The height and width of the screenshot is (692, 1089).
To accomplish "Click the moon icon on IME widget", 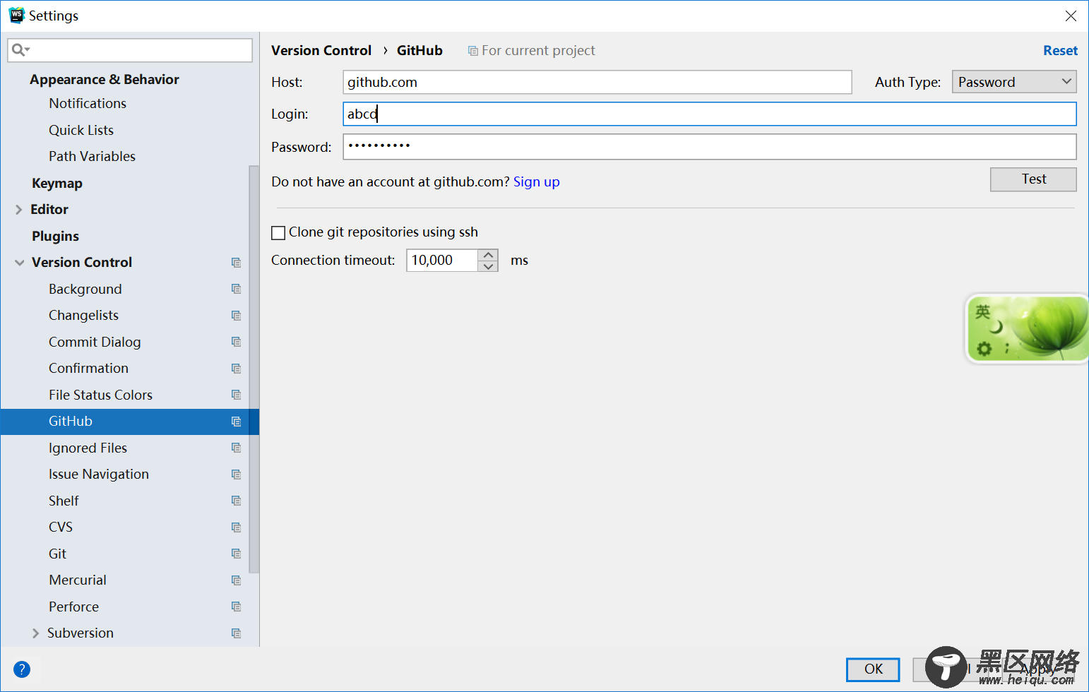I will [996, 326].
